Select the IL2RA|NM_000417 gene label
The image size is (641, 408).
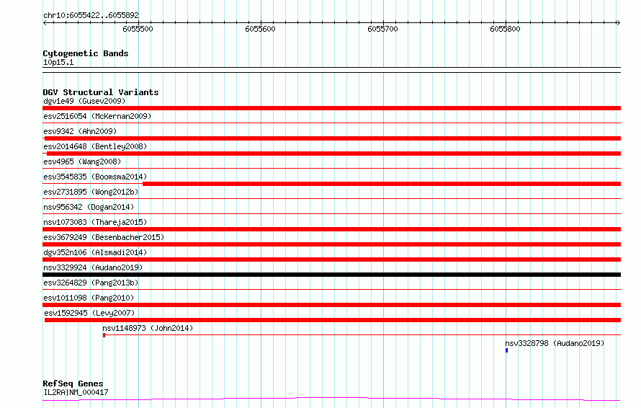pos(76,392)
